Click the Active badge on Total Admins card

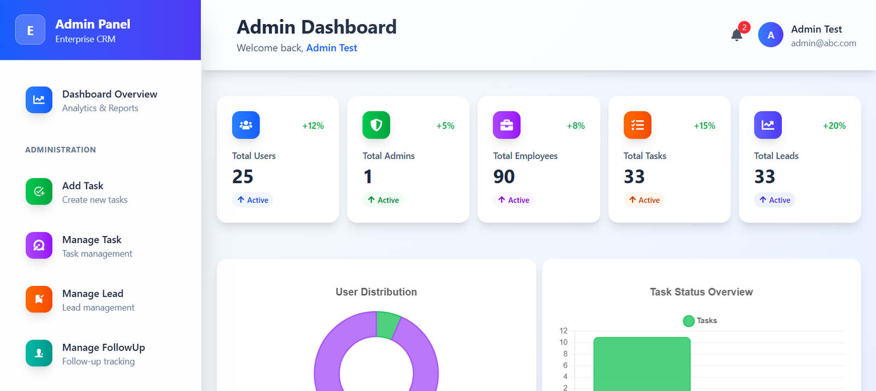coord(383,200)
